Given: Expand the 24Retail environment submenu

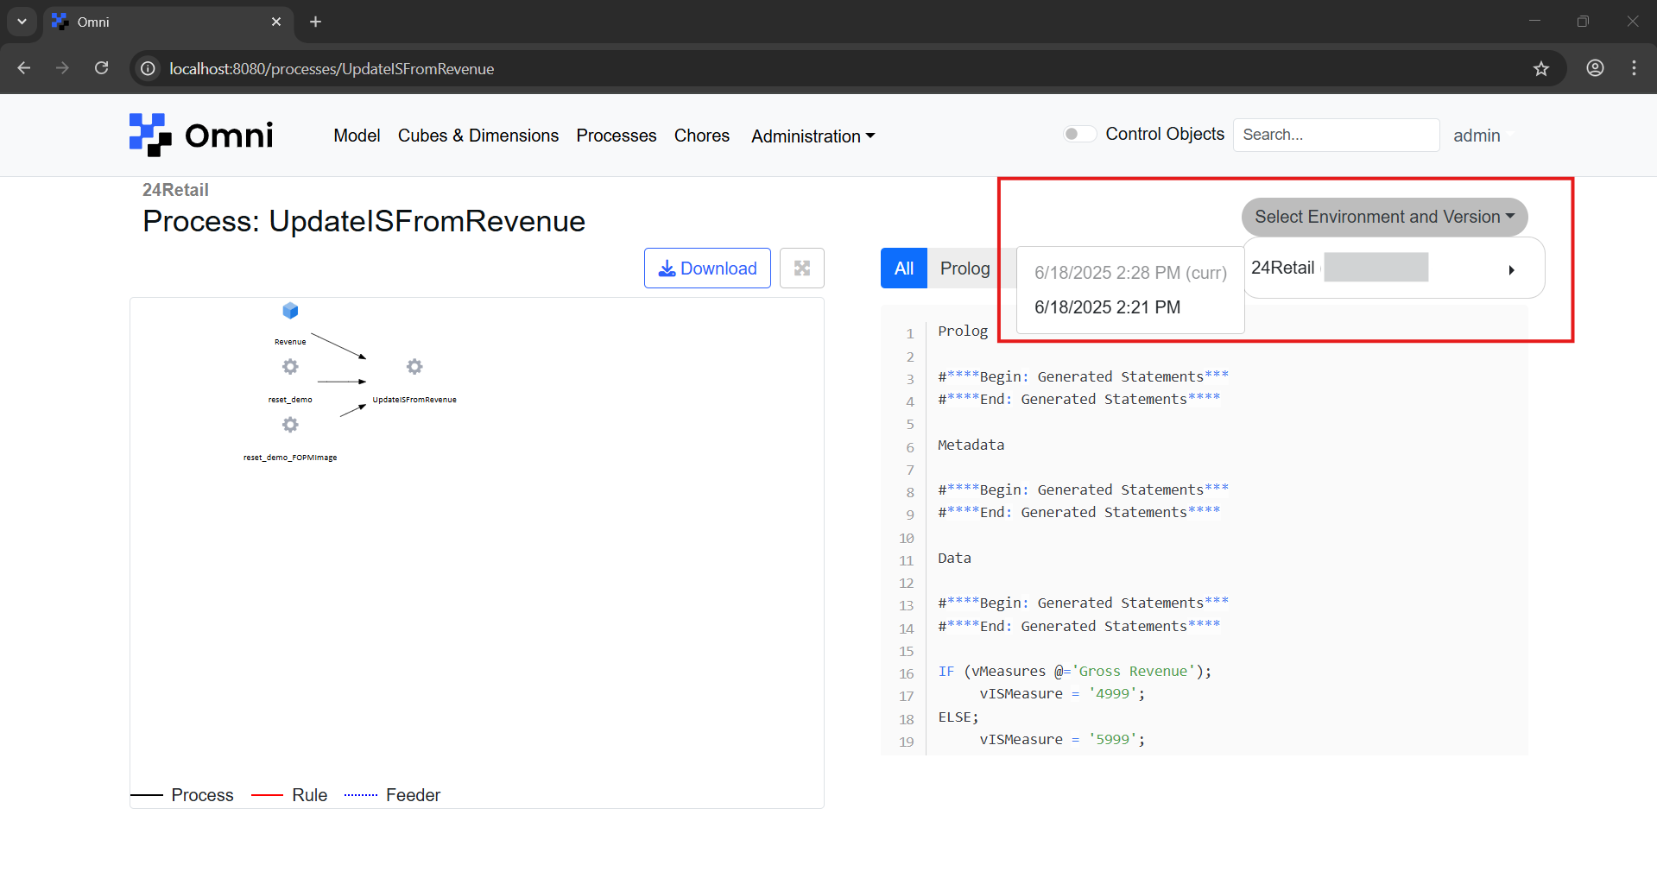Looking at the screenshot, I should [1393, 268].
